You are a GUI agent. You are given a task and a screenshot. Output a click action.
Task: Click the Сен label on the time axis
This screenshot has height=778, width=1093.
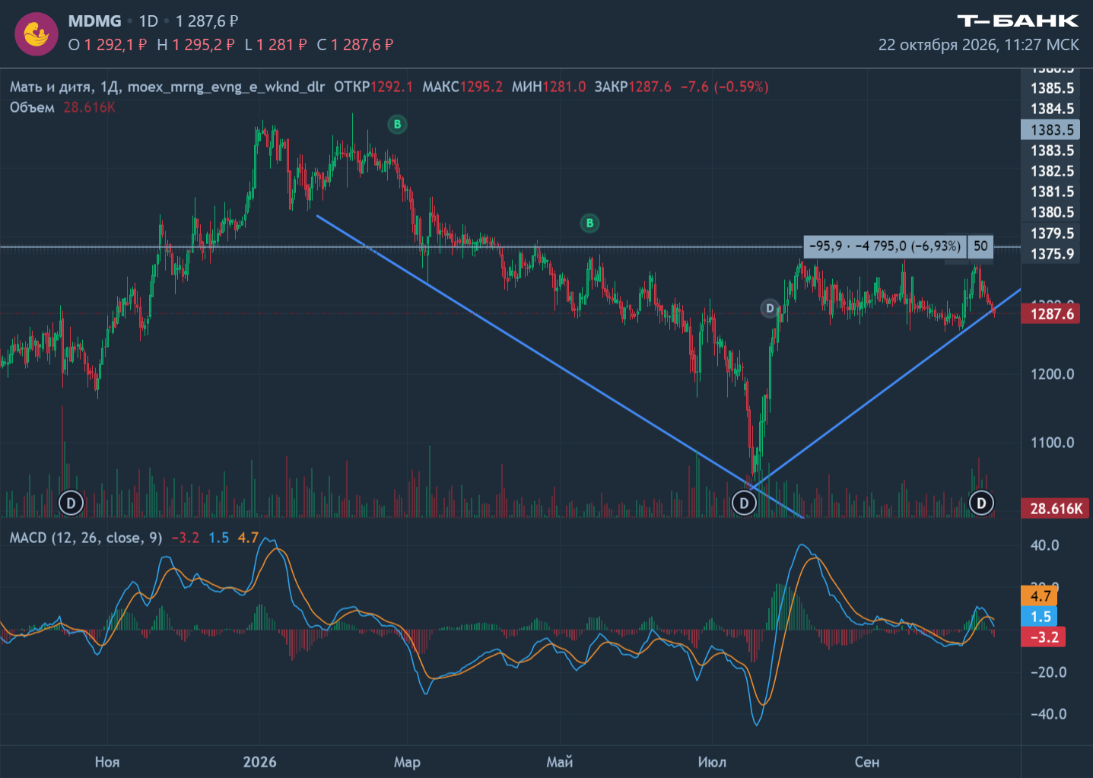(x=867, y=762)
